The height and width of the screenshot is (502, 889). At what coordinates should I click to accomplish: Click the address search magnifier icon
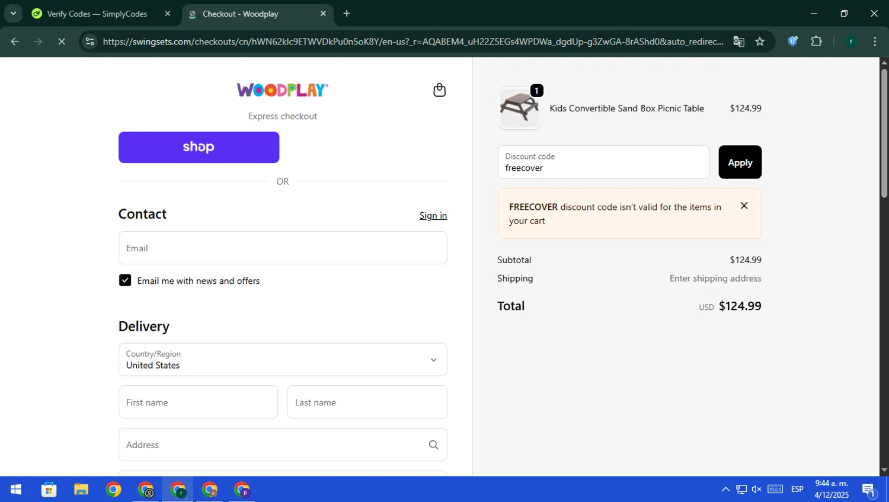[x=433, y=445]
